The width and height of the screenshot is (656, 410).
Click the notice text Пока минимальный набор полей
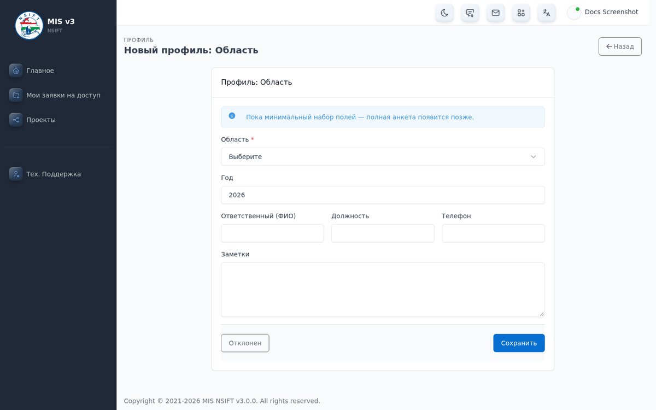[360, 117]
